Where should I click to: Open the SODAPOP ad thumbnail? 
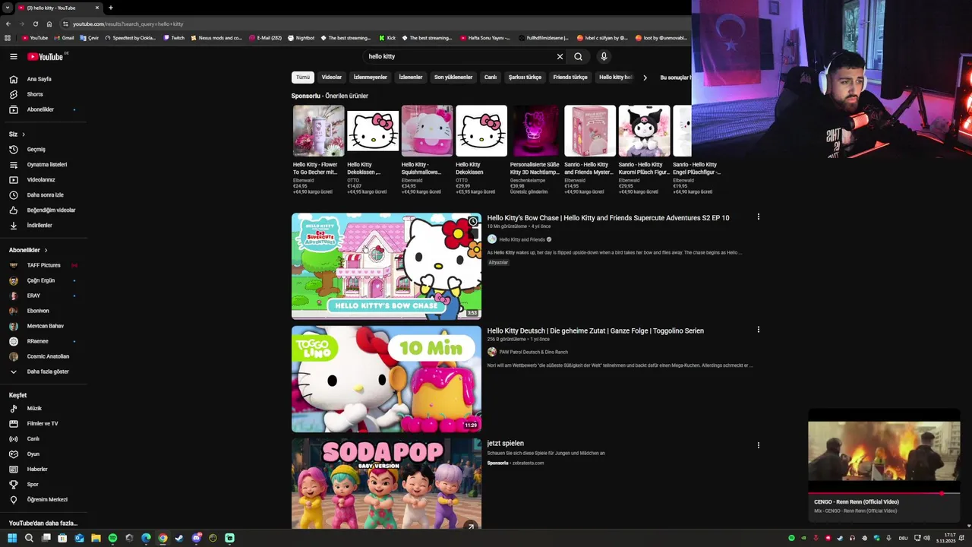click(387, 483)
